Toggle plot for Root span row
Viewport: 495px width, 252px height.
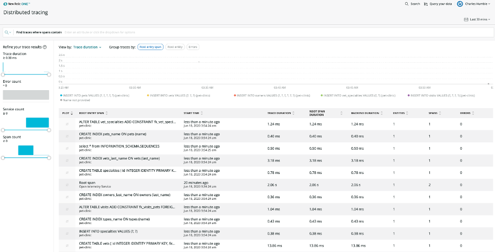[x=67, y=185]
